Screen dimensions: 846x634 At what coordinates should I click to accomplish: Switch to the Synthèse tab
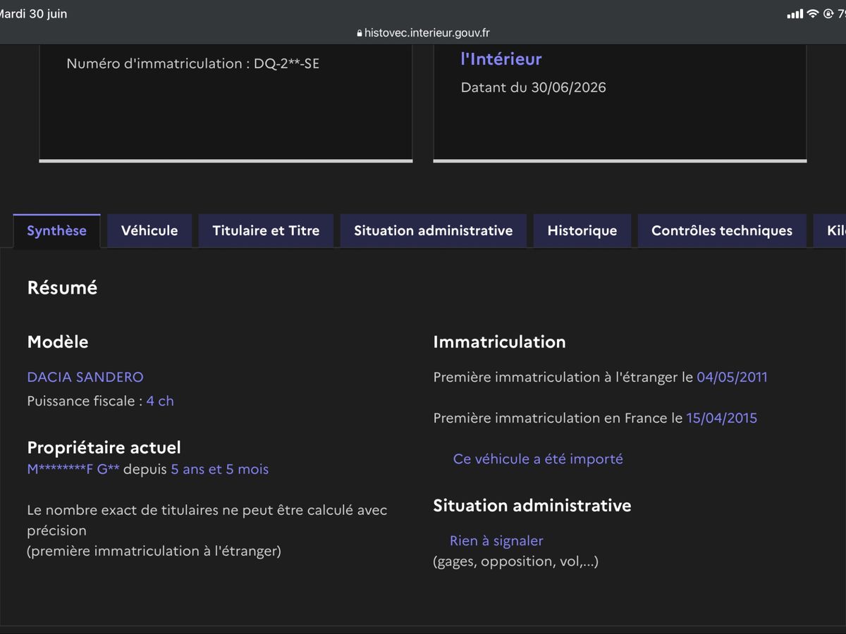click(57, 230)
